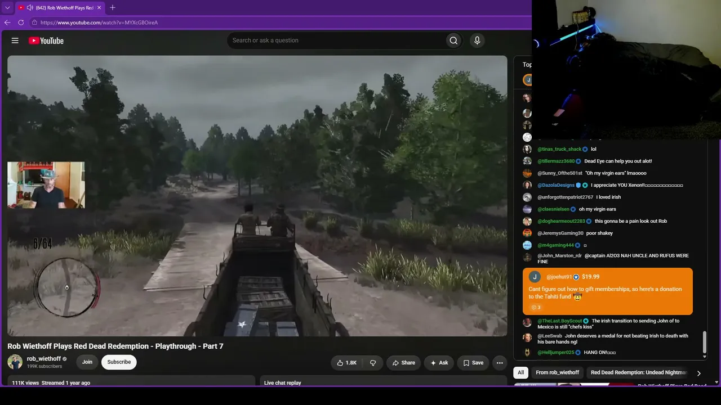Image resolution: width=721 pixels, height=405 pixels.
Task: Open the browser tab search dropdown
Action: (x=7, y=8)
